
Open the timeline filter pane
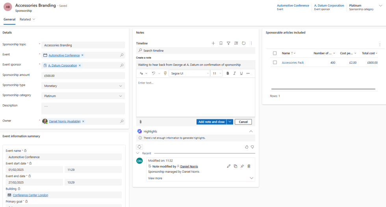(x=228, y=43)
